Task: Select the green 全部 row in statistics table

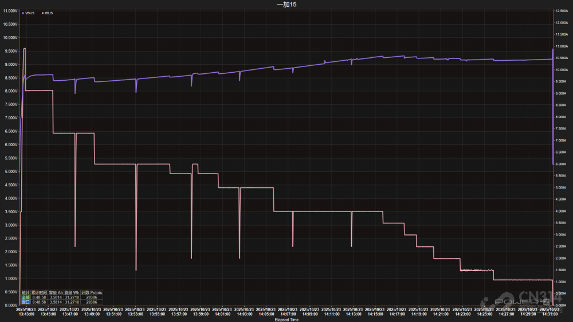Action: point(25,297)
